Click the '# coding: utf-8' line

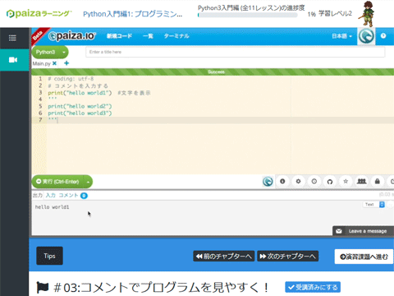(x=71, y=79)
